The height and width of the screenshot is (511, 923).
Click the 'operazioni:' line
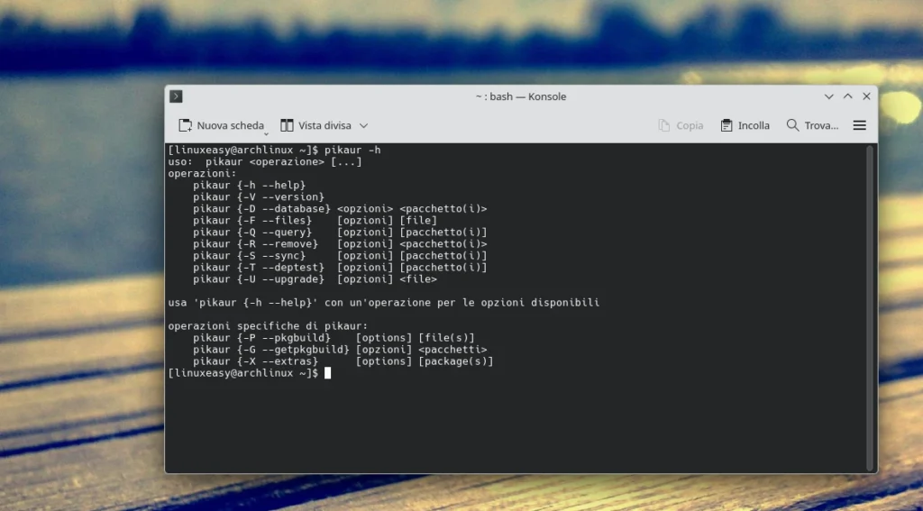pyautogui.click(x=202, y=173)
